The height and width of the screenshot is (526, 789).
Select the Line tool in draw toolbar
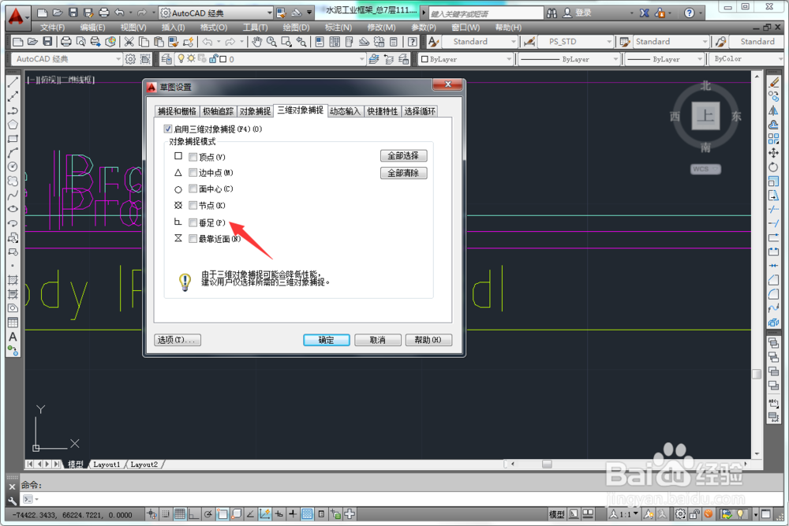[x=13, y=83]
